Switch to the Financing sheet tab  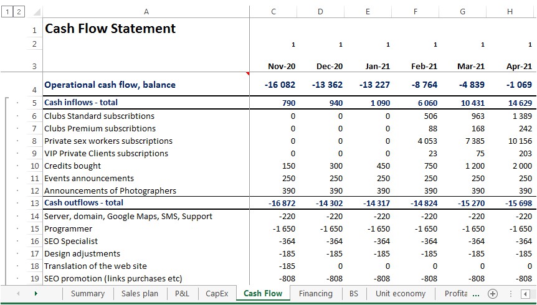(x=315, y=294)
